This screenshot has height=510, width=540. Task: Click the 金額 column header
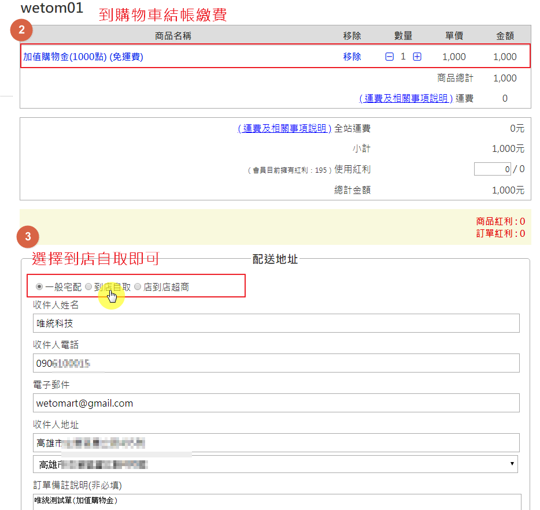click(505, 36)
